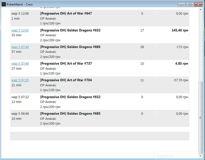Image resolution: width=205 pixels, height=160 pixels.
Task: Click the -57,70 грн result value
Action: [x=181, y=80]
